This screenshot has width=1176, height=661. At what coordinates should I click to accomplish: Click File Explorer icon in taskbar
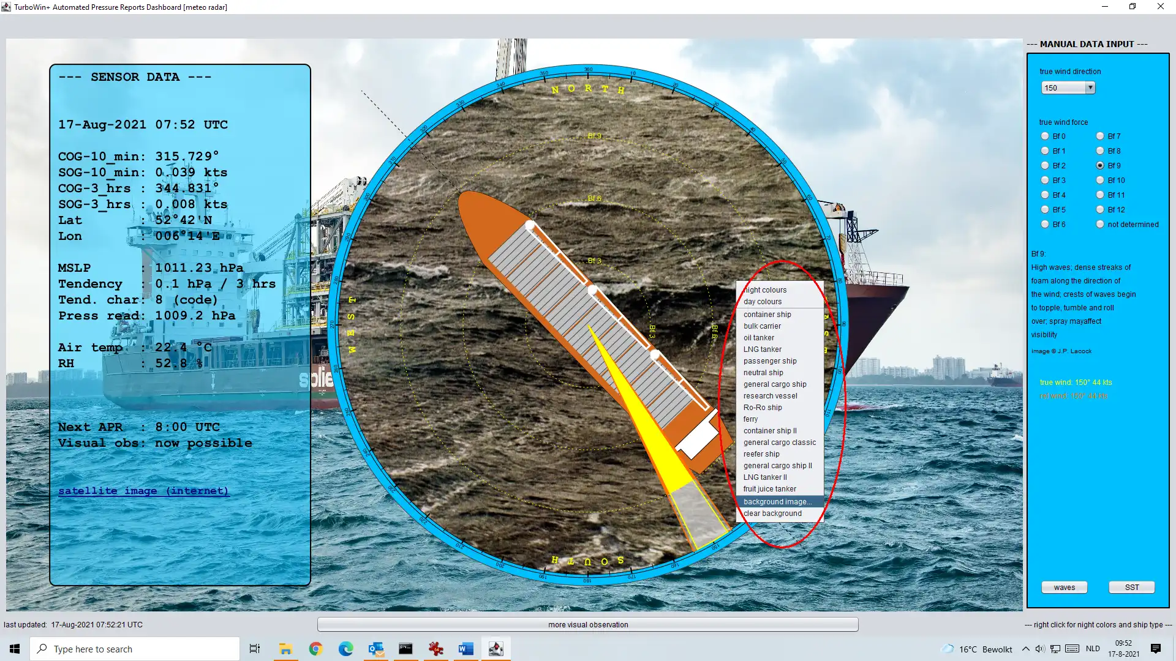click(285, 648)
